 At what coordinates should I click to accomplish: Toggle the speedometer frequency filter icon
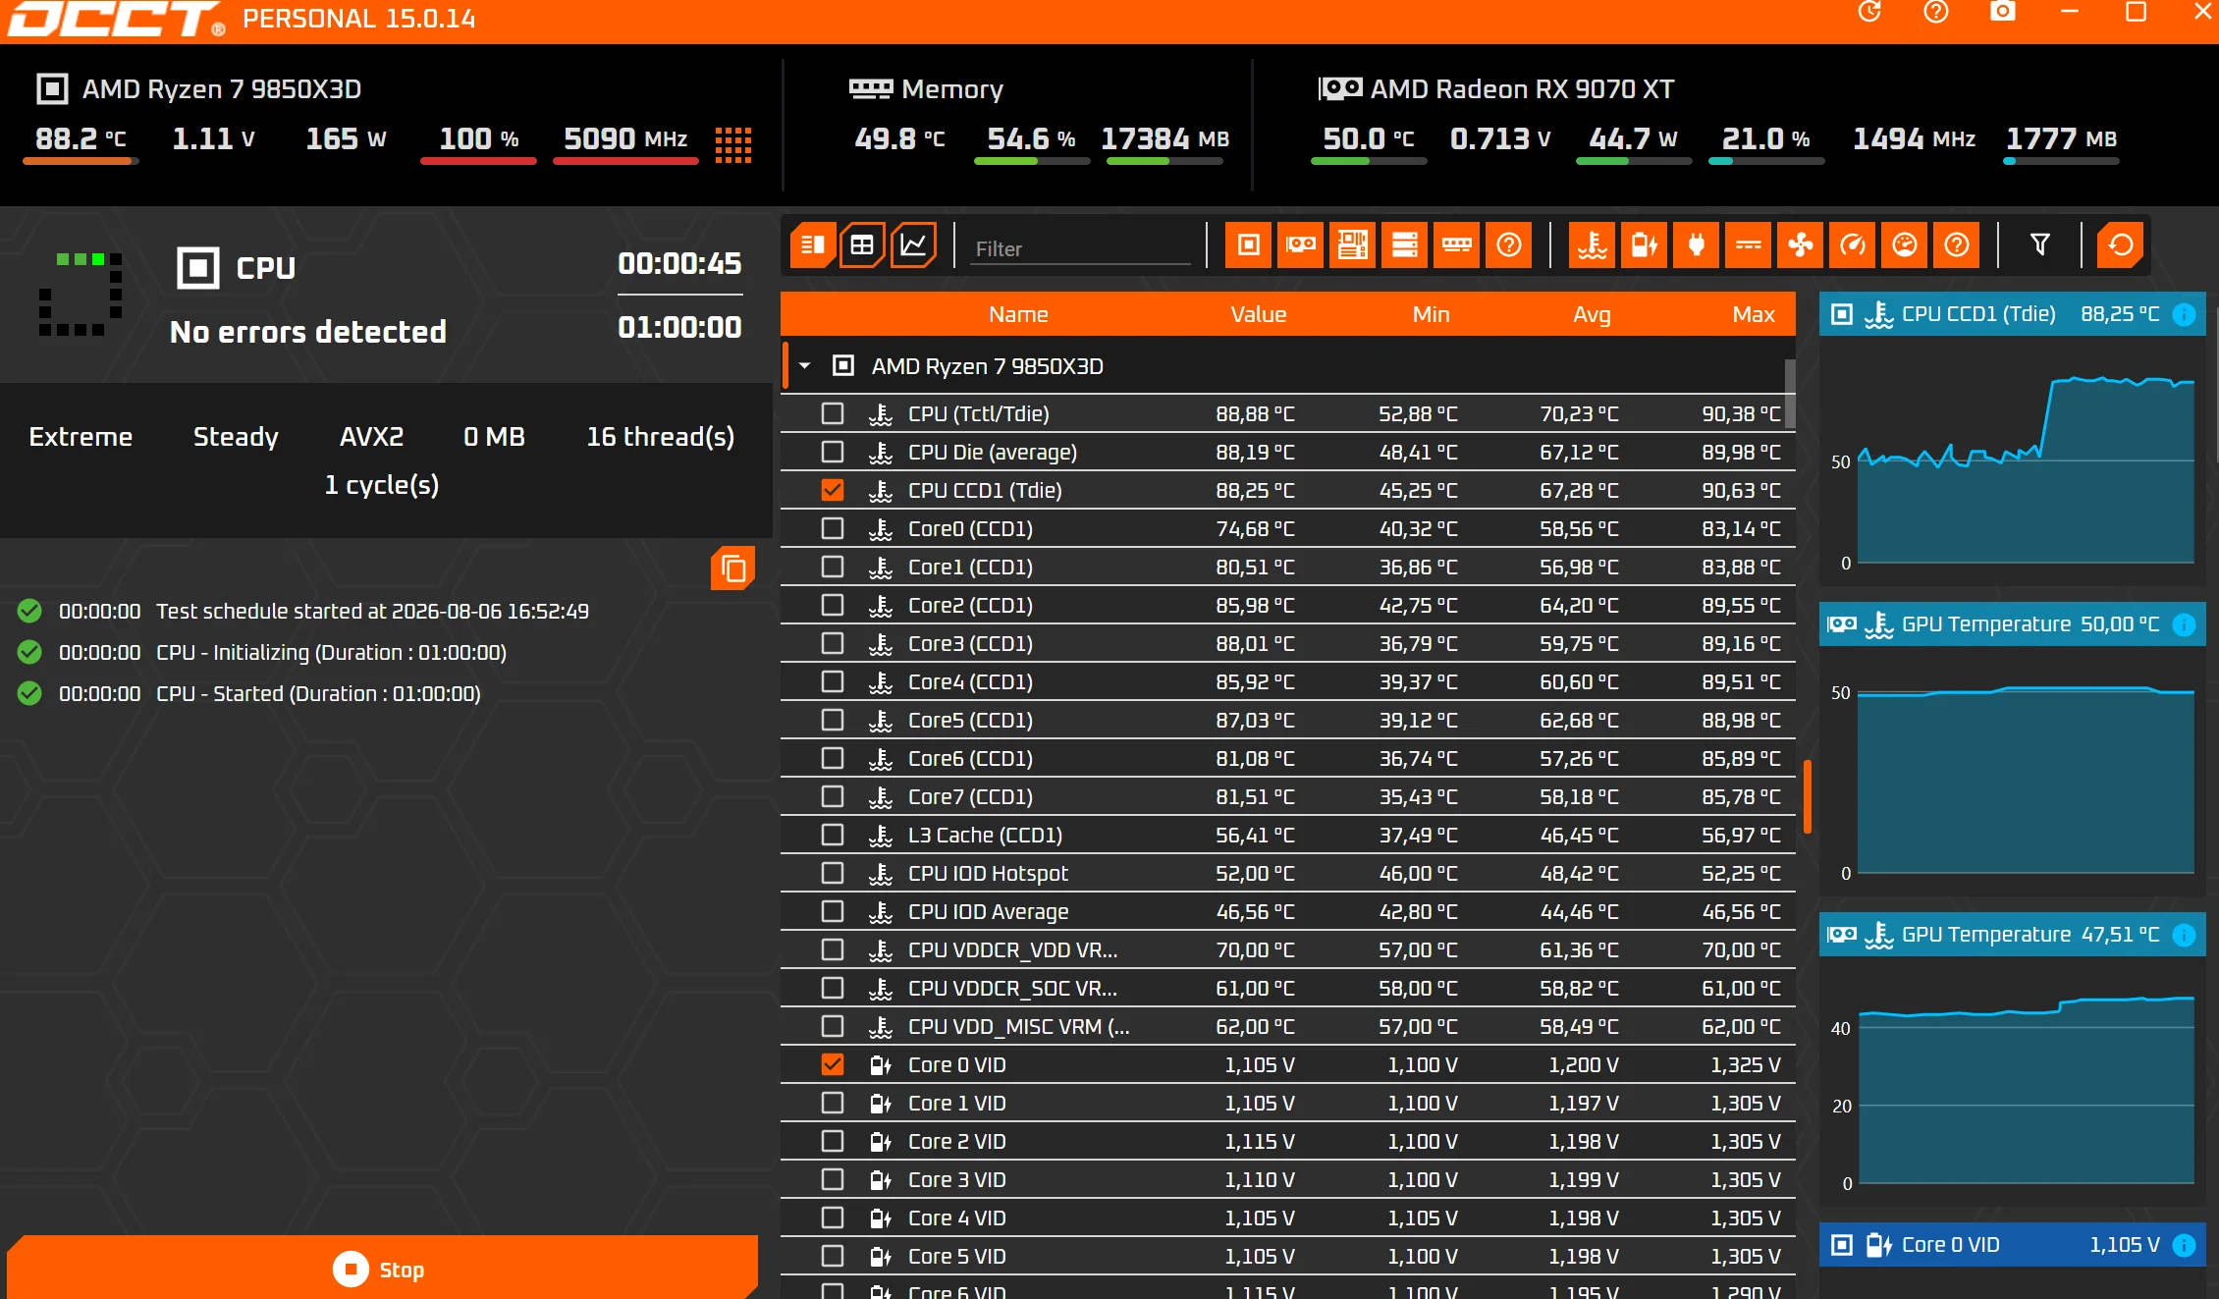[x=1853, y=245]
